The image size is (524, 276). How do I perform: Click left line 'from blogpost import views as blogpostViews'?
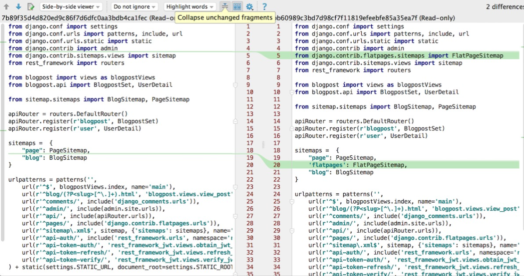click(82, 77)
